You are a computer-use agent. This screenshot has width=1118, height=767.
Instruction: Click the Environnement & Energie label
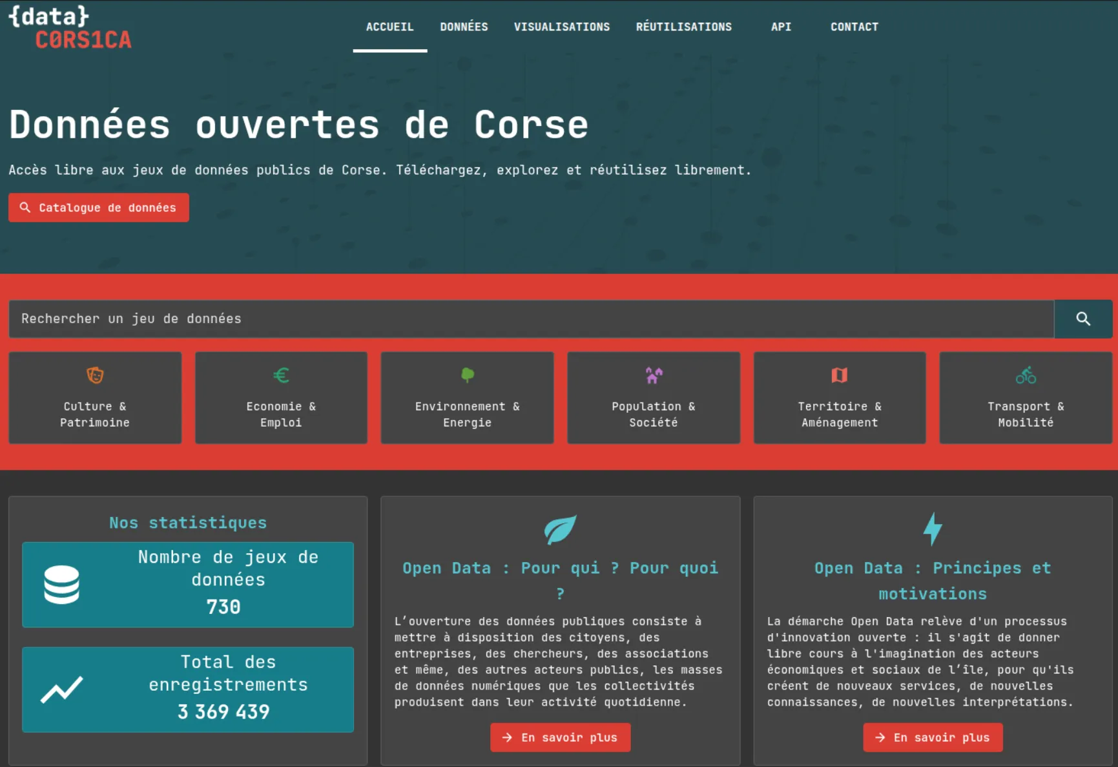[x=468, y=414]
